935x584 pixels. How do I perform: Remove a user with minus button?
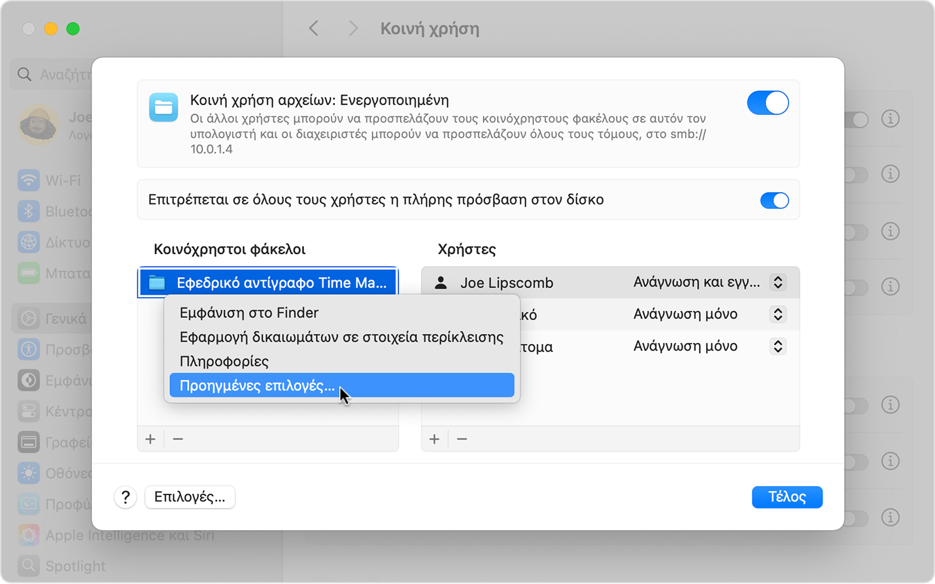(462, 439)
